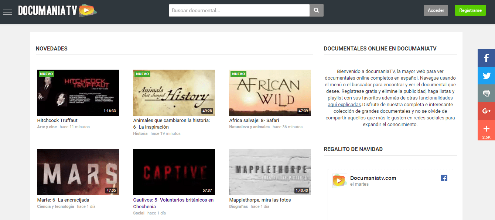
Task: Open the Hitchcock Truffaut title link
Action: 57,121
